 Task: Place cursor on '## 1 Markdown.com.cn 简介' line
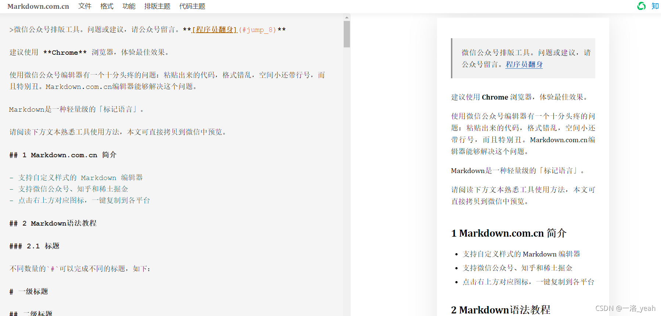click(x=63, y=155)
